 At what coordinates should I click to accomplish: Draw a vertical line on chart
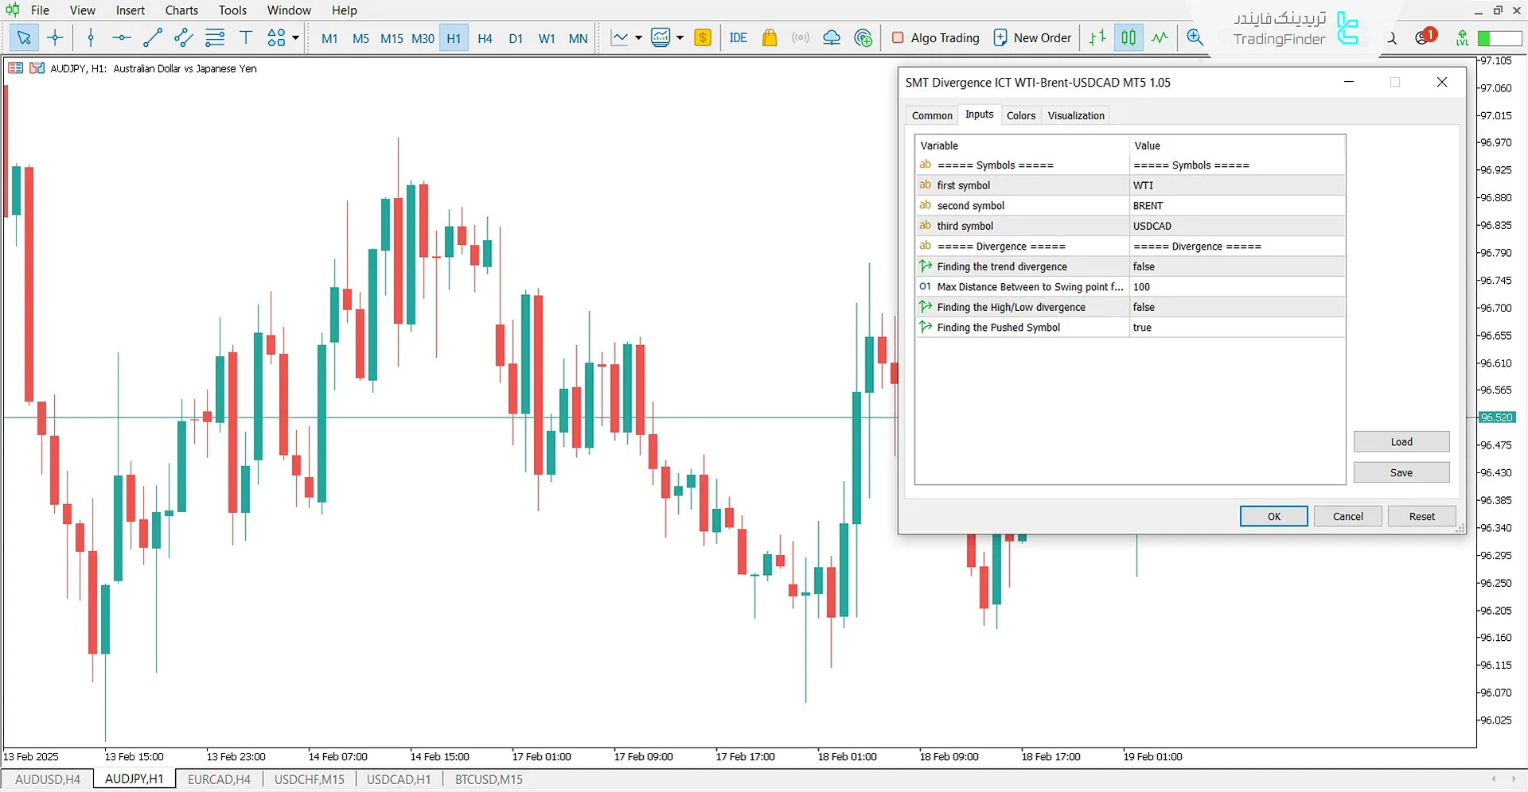click(x=91, y=37)
